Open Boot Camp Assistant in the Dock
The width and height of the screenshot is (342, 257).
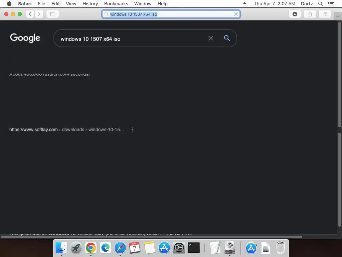(230, 248)
